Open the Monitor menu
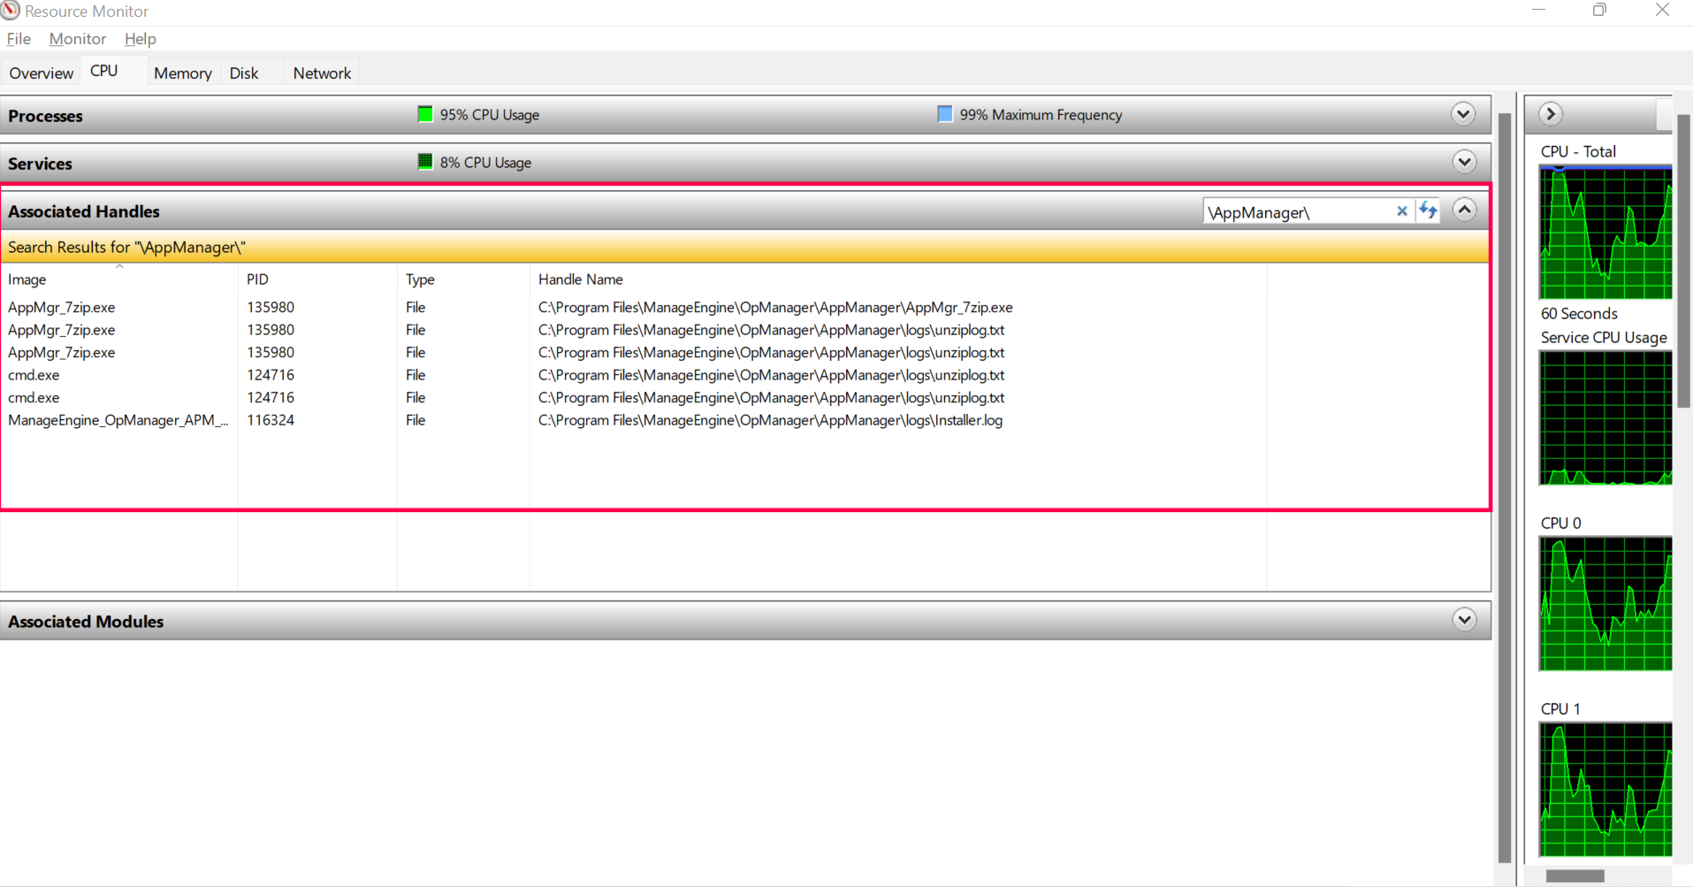Image resolution: width=1693 pixels, height=887 pixels. 78,39
